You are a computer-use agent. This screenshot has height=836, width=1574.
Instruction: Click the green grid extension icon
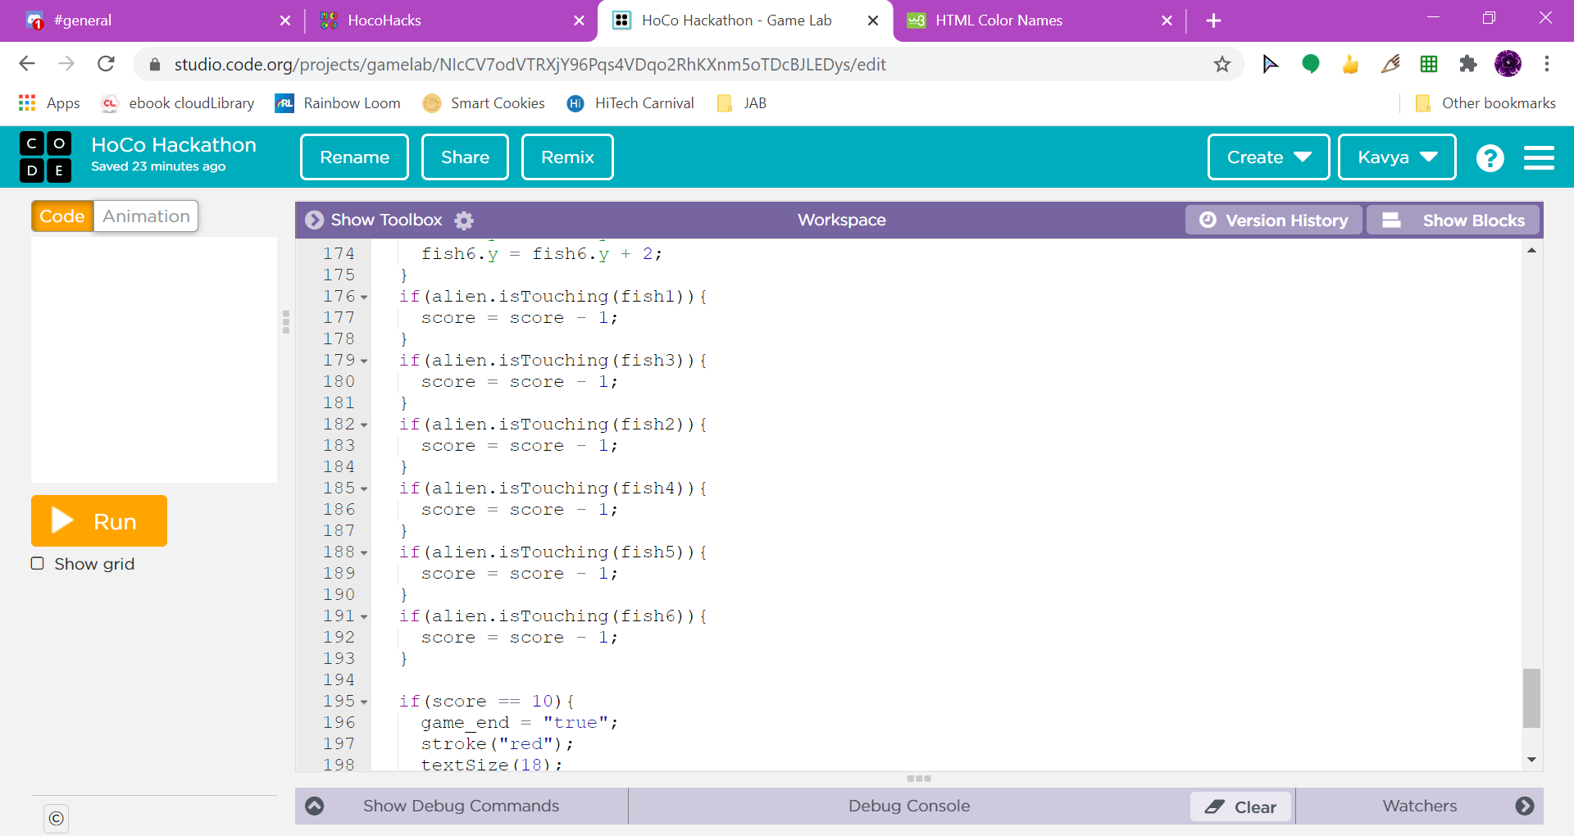(x=1429, y=64)
